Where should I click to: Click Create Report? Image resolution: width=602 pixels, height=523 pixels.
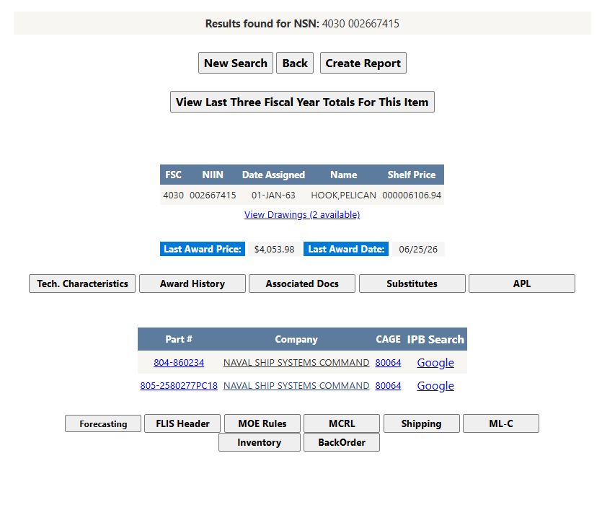tap(363, 63)
